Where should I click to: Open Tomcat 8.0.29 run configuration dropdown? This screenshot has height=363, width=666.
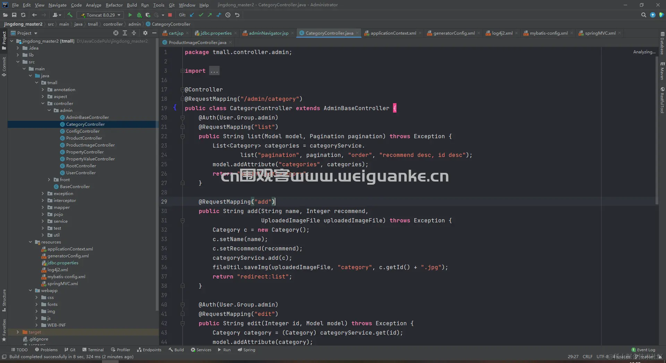(x=100, y=15)
